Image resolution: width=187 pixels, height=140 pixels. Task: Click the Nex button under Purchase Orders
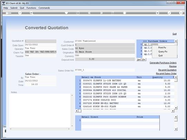tap(139, 60)
